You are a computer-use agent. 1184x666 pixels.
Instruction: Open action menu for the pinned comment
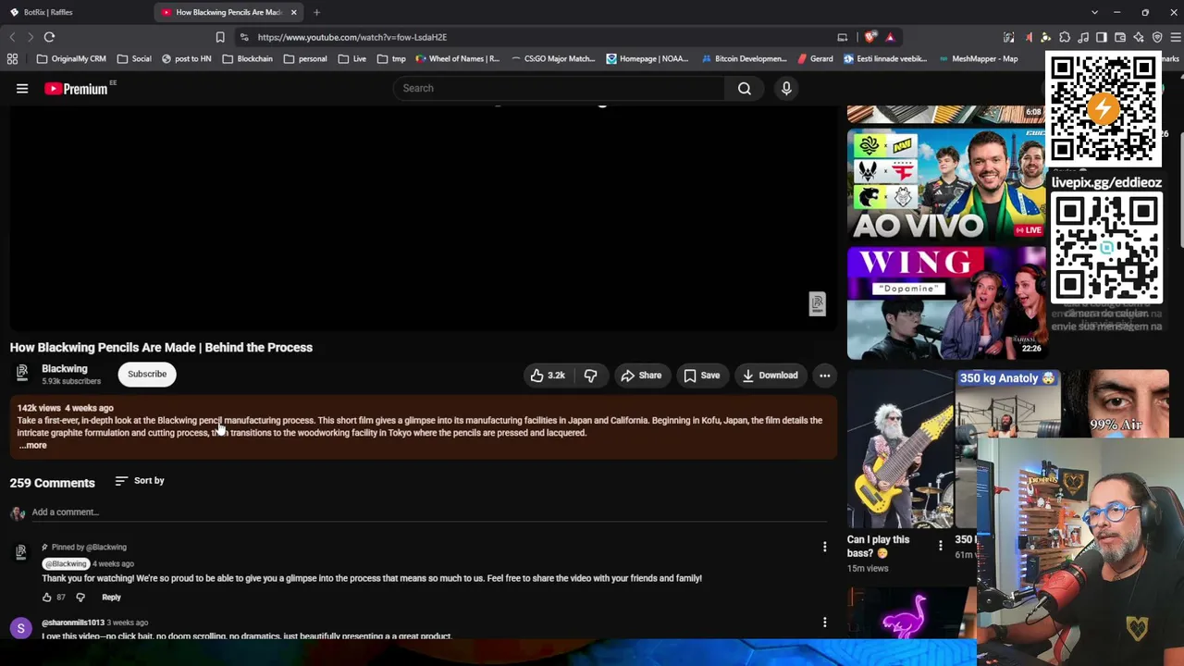pos(824,547)
